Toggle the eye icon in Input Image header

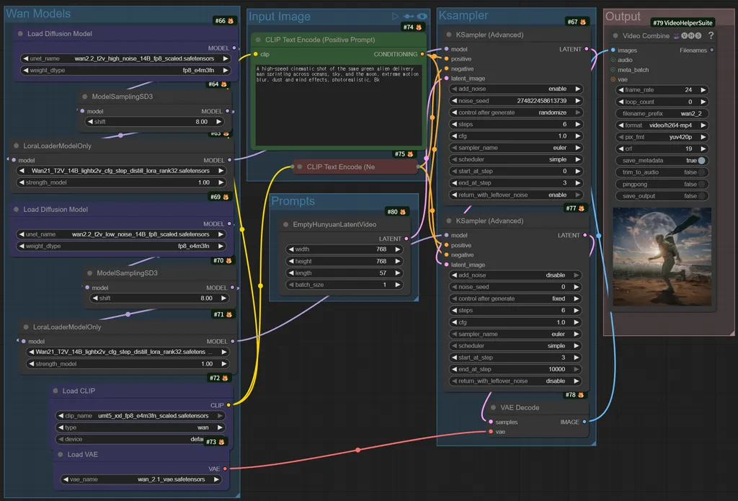click(422, 16)
